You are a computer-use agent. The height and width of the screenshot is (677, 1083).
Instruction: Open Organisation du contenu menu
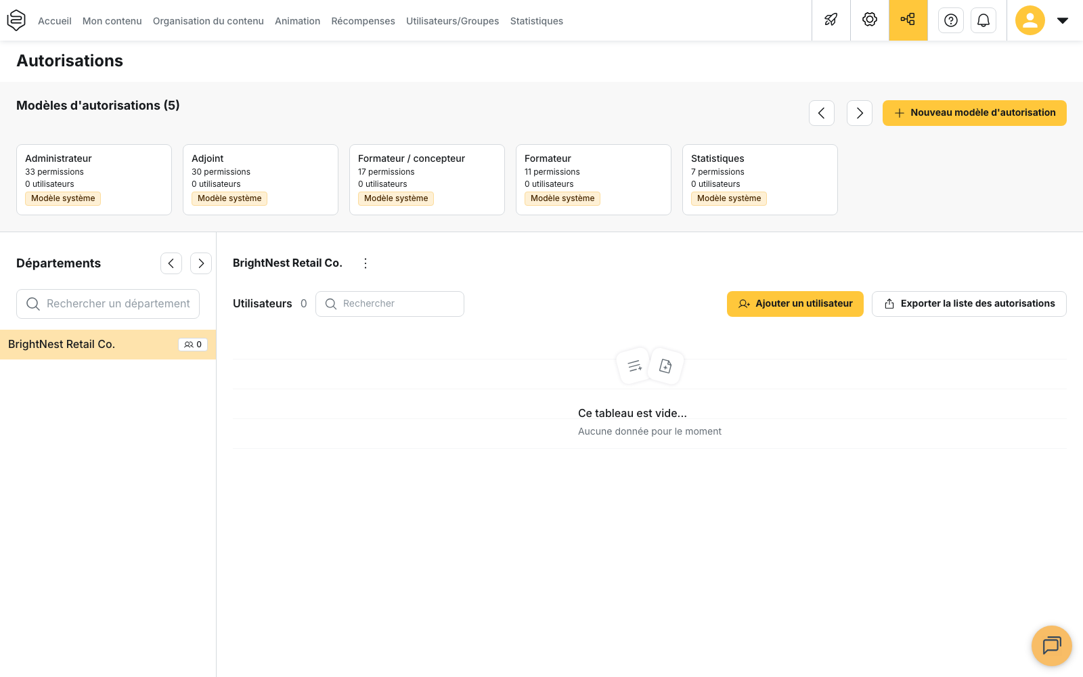[x=208, y=21]
